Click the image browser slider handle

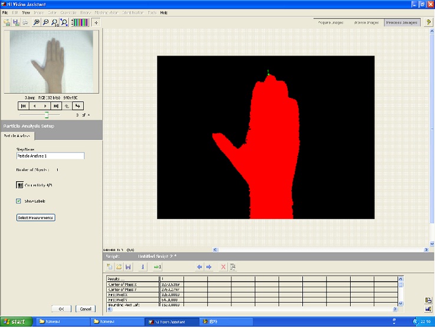pyautogui.click(x=47, y=114)
